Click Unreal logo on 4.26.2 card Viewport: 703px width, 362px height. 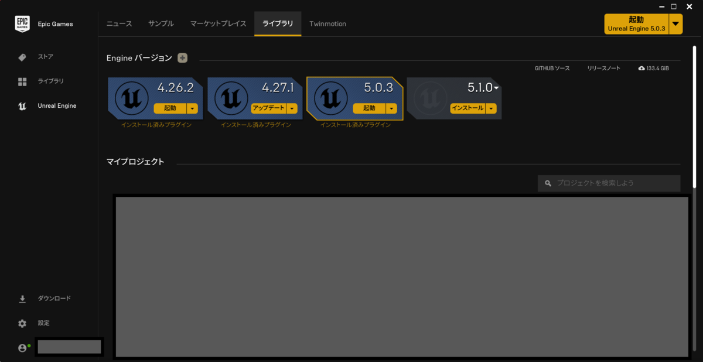point(132,98)
